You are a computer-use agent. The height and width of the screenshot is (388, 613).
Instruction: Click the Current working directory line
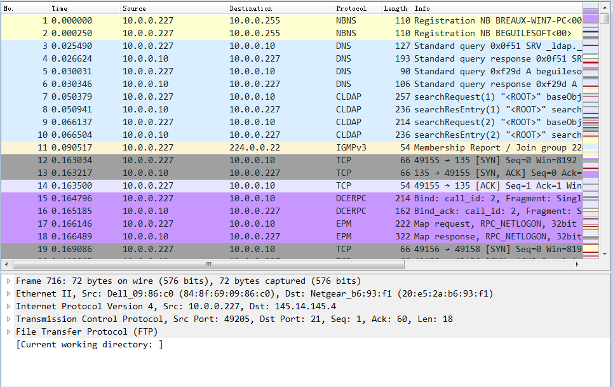pos(90,345)
